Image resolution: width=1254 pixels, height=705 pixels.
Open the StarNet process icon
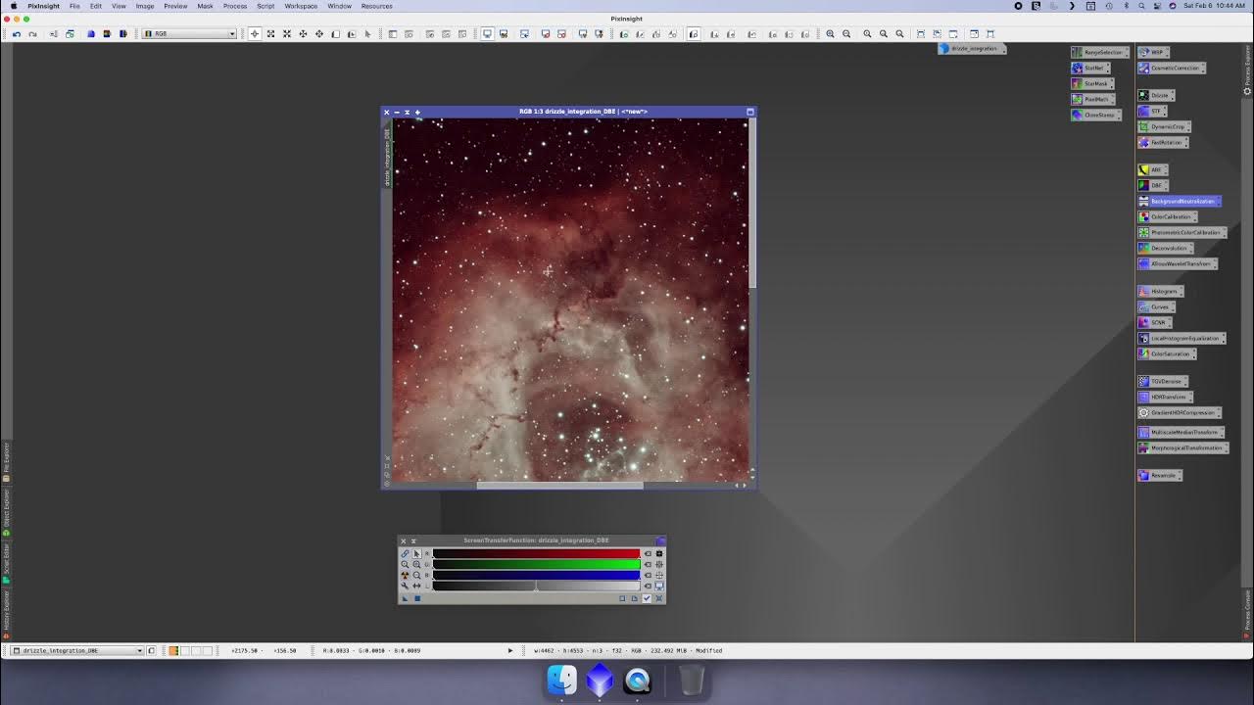click(x=1089, y=68)
